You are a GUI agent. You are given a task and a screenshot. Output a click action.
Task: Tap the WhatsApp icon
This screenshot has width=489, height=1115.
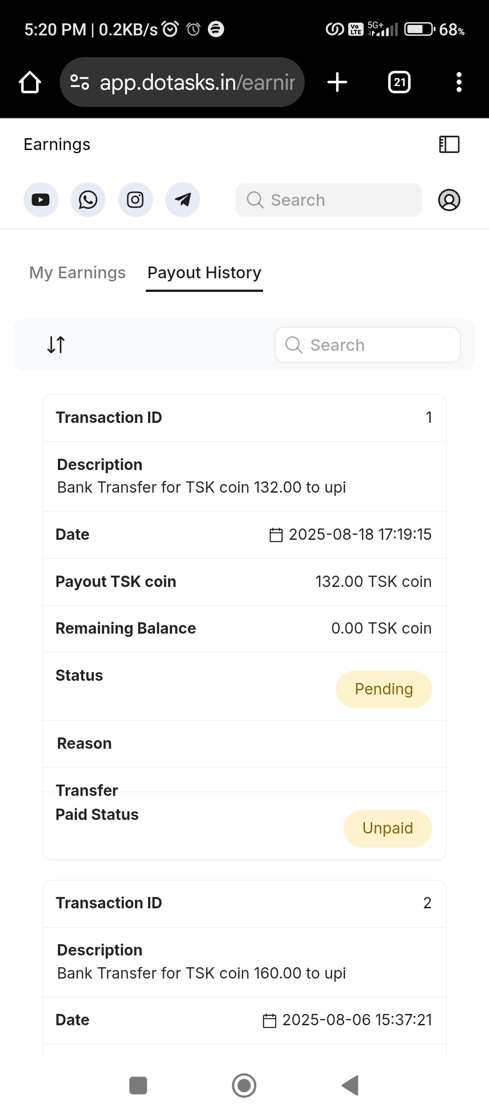pyautogui.click(x=88, y=200)
